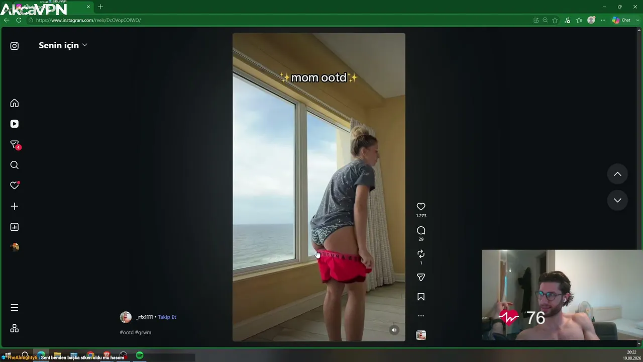
Task: Open the browser Settings and more menu
Action: tap(603, 20)
